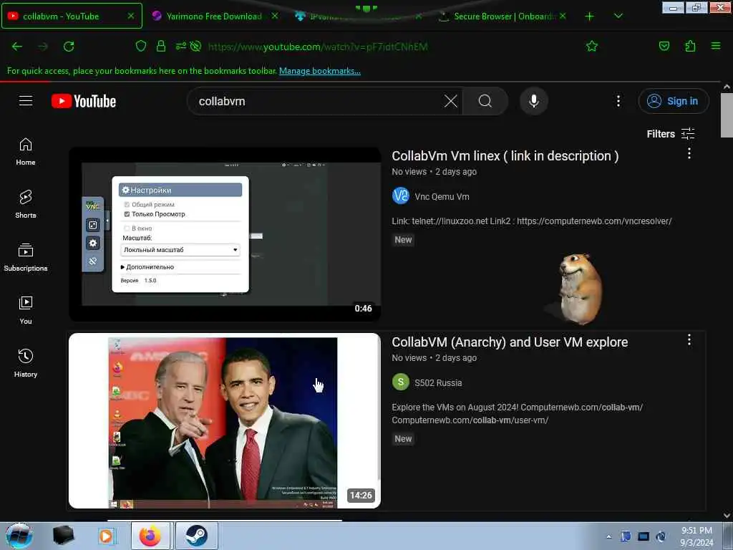Viewport: 733px width, 550px height.
Task: Select Home in the YouTube sidebar
Action: tap(26, 152)
